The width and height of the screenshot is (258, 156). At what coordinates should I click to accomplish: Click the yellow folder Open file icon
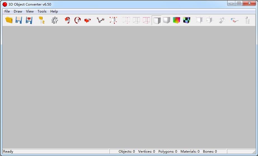coord(9,20)
